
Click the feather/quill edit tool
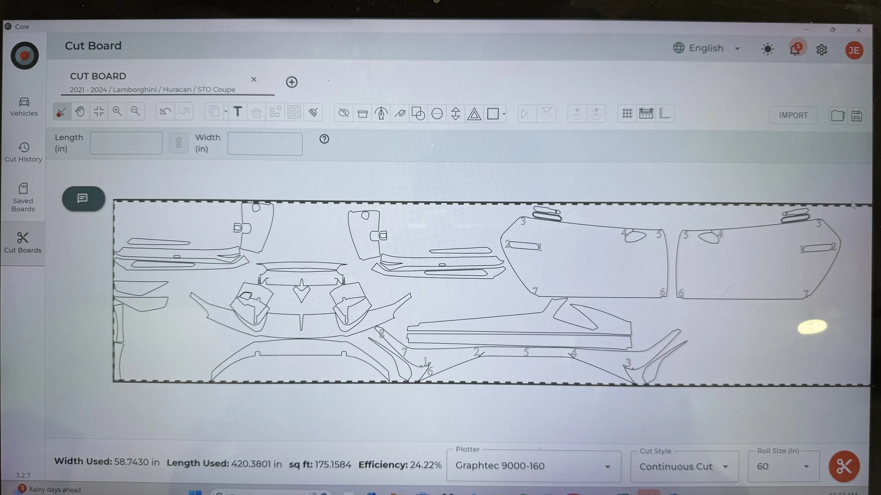click(400, 114)
